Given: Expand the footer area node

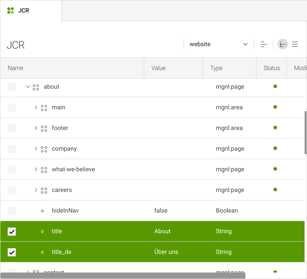Looking at the screenshot, I should pos(36,128).
